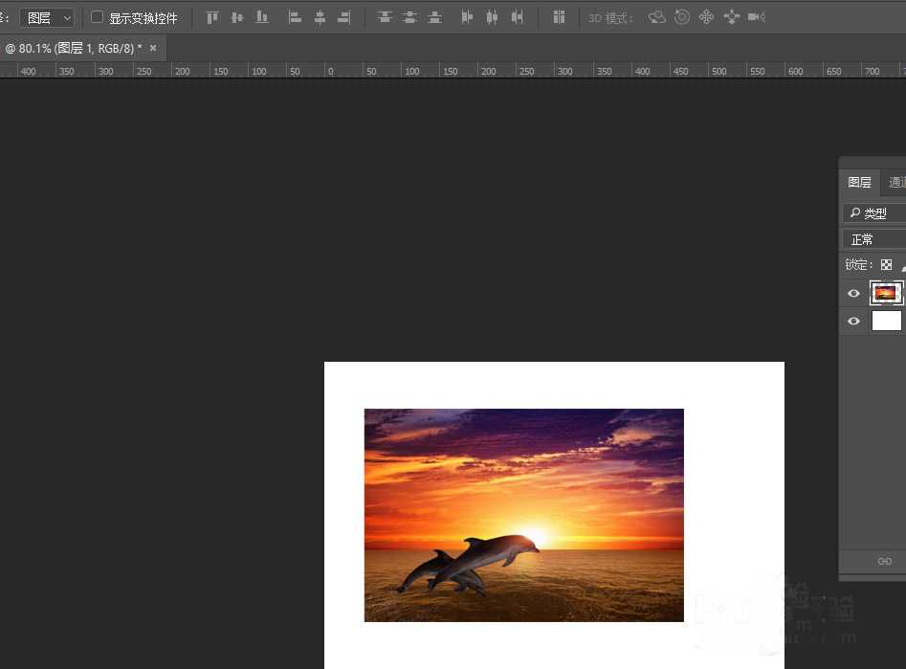Click the align left edges icon
906x669 pixels.
point(295,17)
